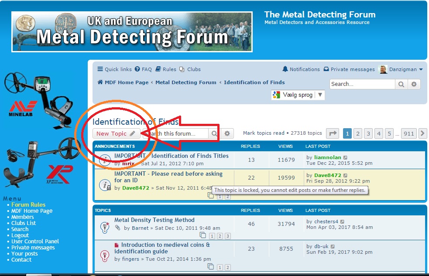Image resolution: width=429 pixels, height=276 pixels.
Task: View latest post icon next to Dave8472
Action: coord(345,175)
